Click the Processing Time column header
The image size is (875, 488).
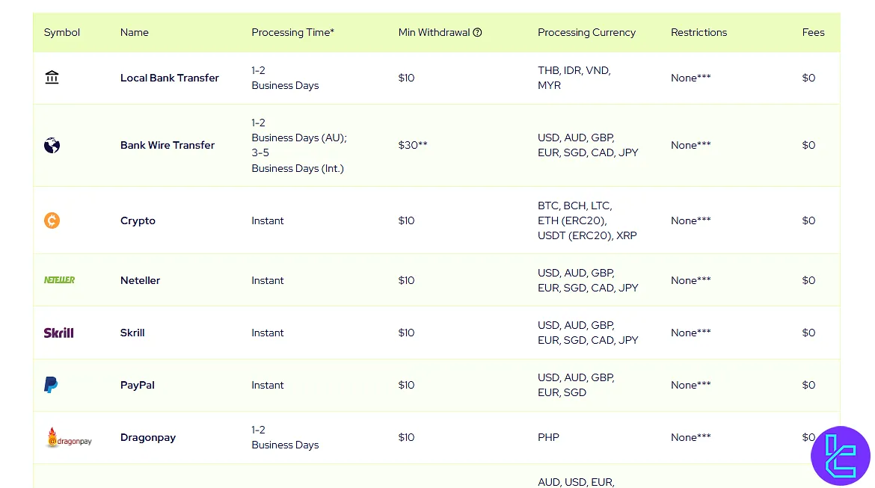pos(292,33)
